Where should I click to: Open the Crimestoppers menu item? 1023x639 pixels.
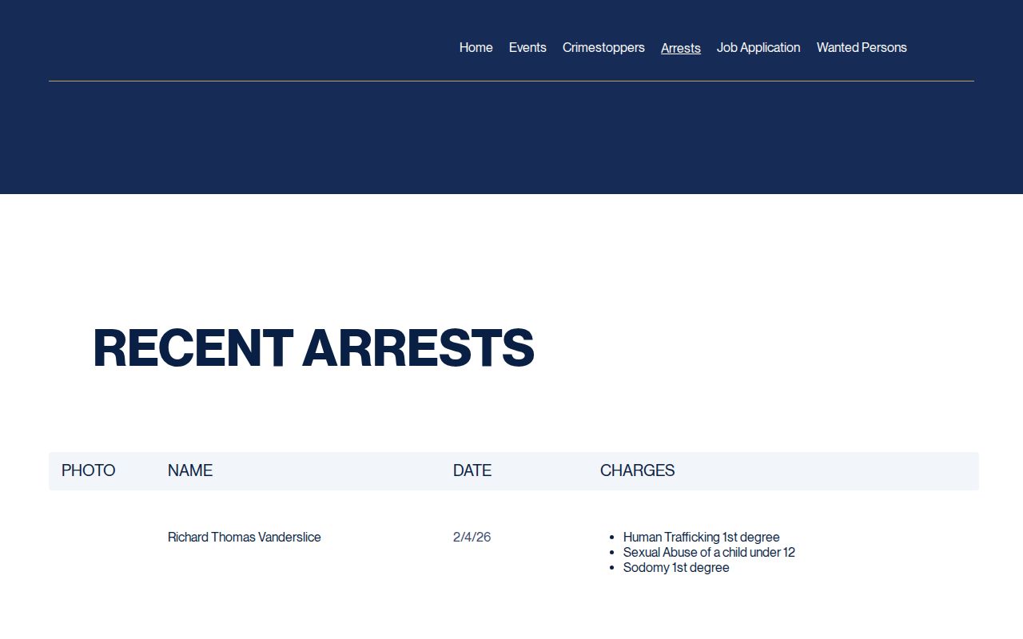click(603, 48)
